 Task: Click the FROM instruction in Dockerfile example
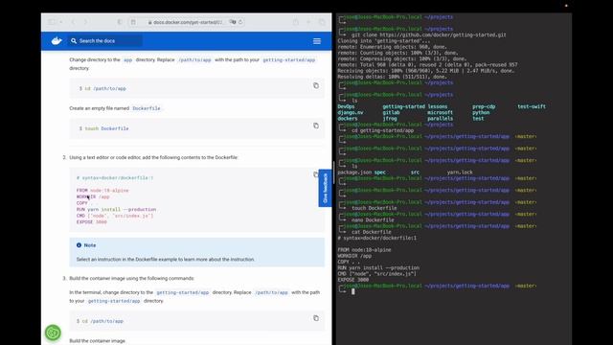(x=82, y=191)
